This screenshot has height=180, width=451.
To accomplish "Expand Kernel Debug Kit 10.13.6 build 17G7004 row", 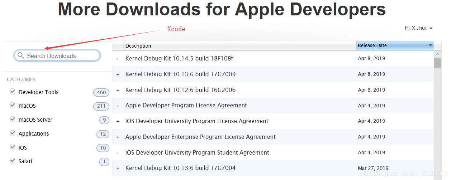I will click(118, 169).
